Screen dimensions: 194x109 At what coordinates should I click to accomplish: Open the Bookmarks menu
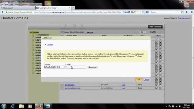tap(26, 5)
